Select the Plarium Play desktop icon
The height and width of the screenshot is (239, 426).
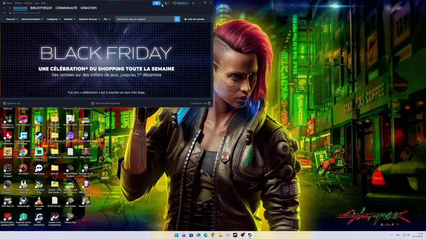click(70, 218)
